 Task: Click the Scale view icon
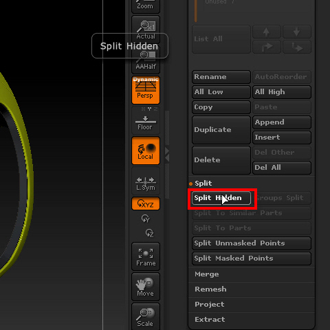146,317
